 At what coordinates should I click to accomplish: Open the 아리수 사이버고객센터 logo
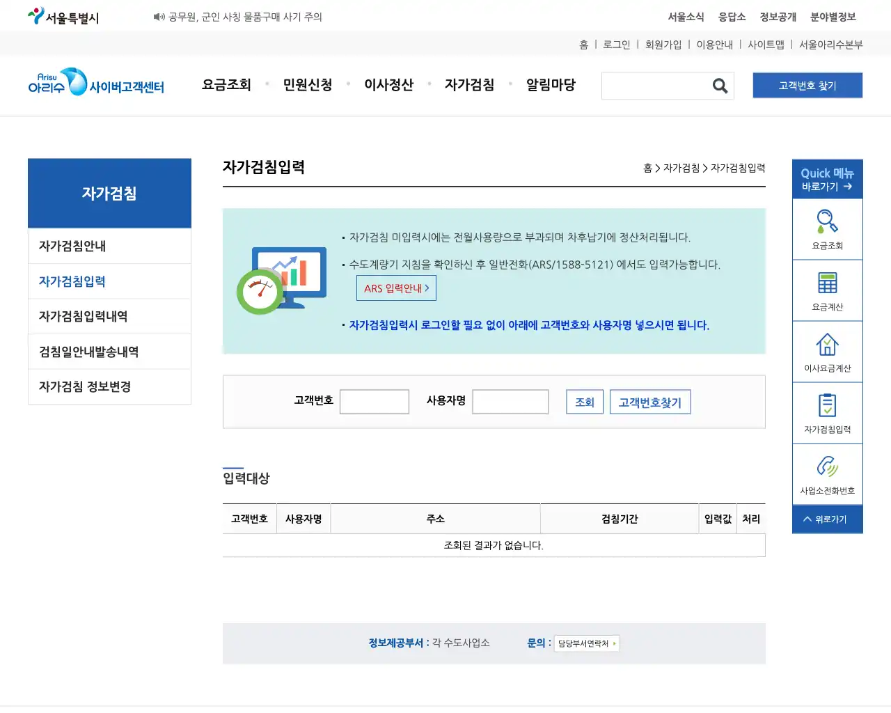(95, 85)
